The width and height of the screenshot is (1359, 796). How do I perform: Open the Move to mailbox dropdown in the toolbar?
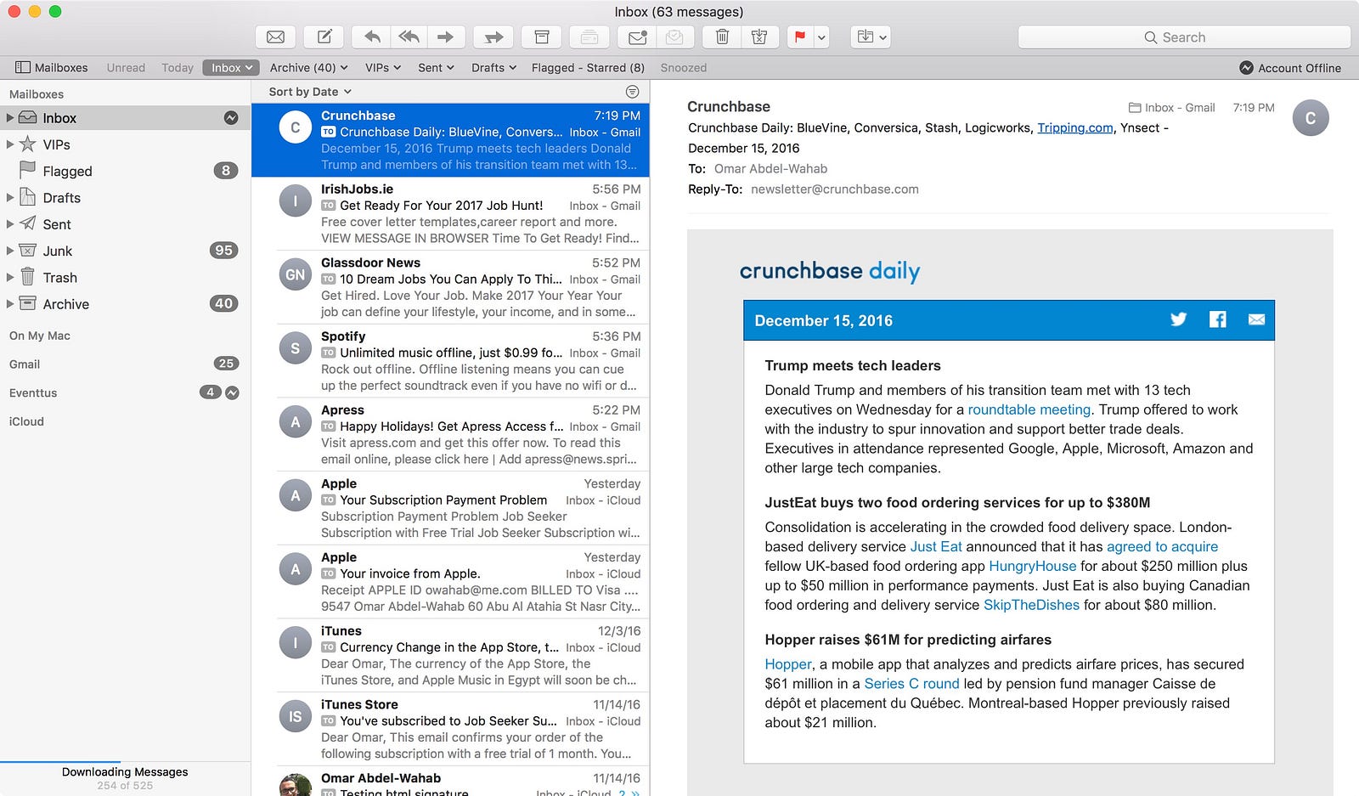pyautogui.click(x=871, y=37)
